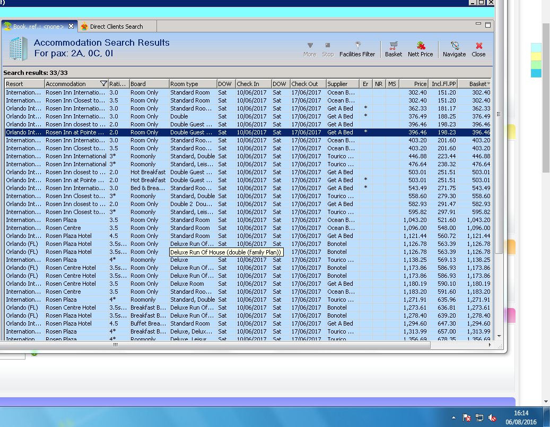This screenshot has height=427, width=550.
Task: Show Nett Price view
Action: [x=420, y=49]
